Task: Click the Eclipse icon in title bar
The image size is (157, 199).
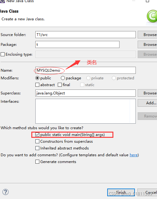Action: (x=2, y=1)
